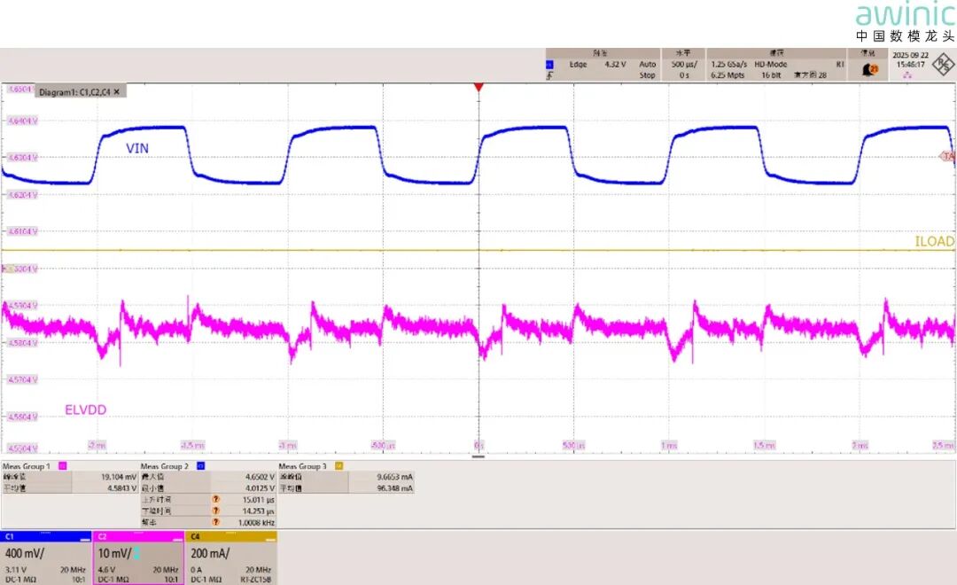
Task: Click the VIN waveform label
Action: pyautogui.click(x=137, y=148)
